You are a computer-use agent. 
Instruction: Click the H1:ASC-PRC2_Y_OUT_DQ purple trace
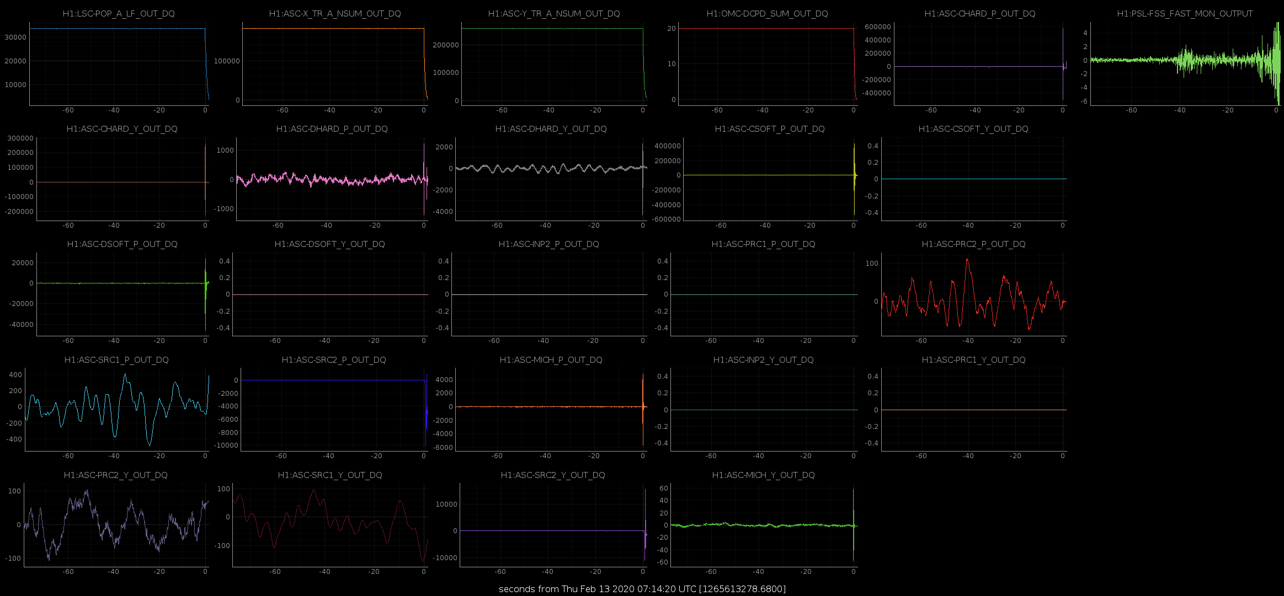pyautogui.click(x=116, y=525)
